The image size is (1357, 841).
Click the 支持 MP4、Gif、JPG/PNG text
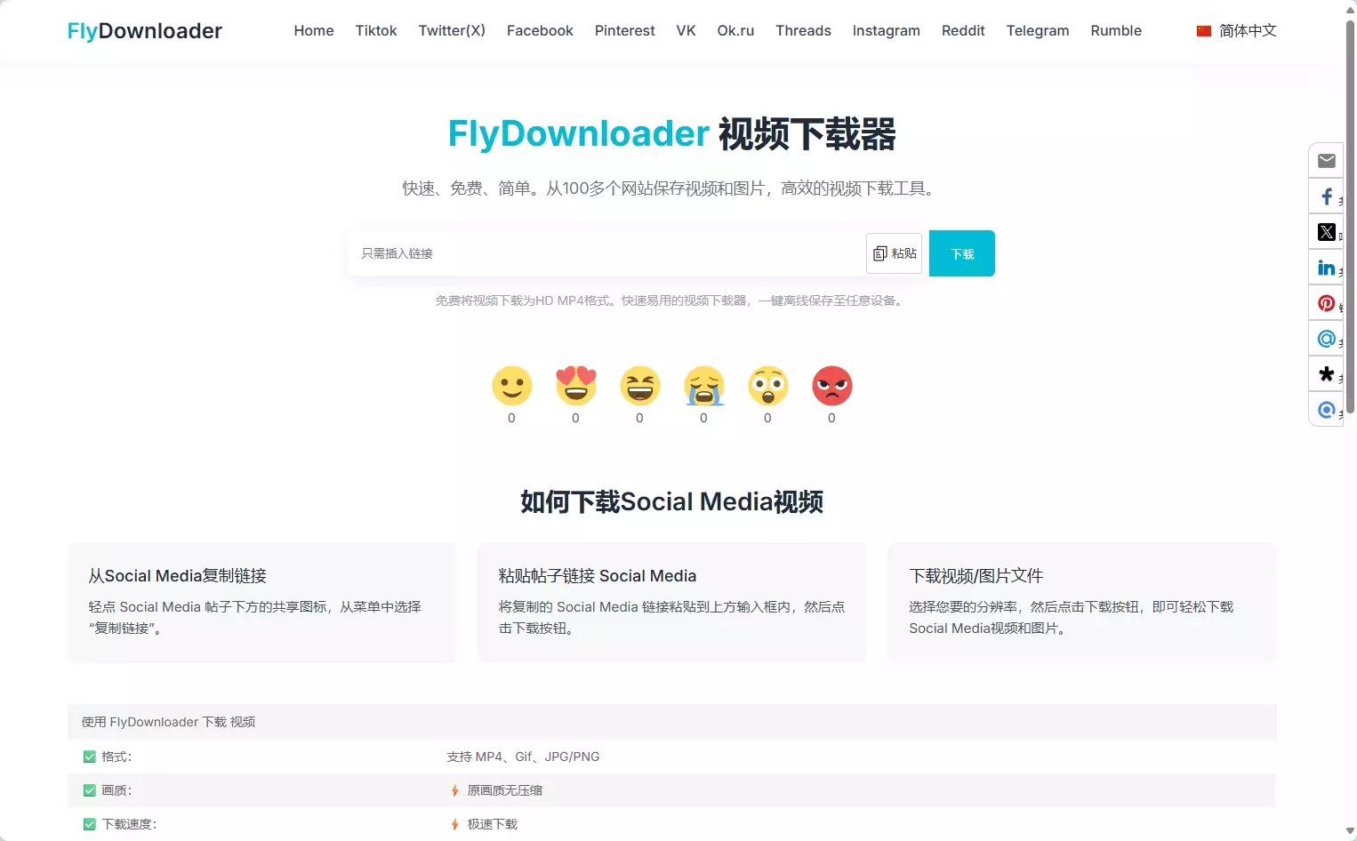(523, 757)
